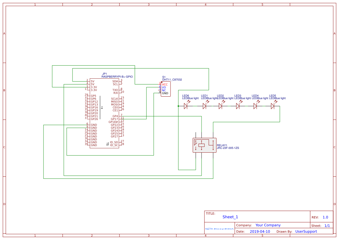
Task: Select the date value 2019-04-10
Action: click(260, 231)
